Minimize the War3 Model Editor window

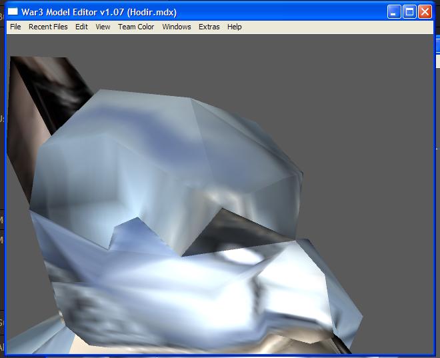(x=394, y=12)
